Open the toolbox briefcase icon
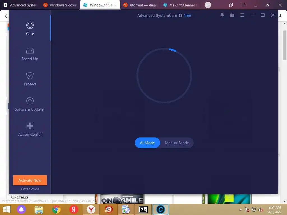This screenshot has height=215, width=287. coord(232,15)
